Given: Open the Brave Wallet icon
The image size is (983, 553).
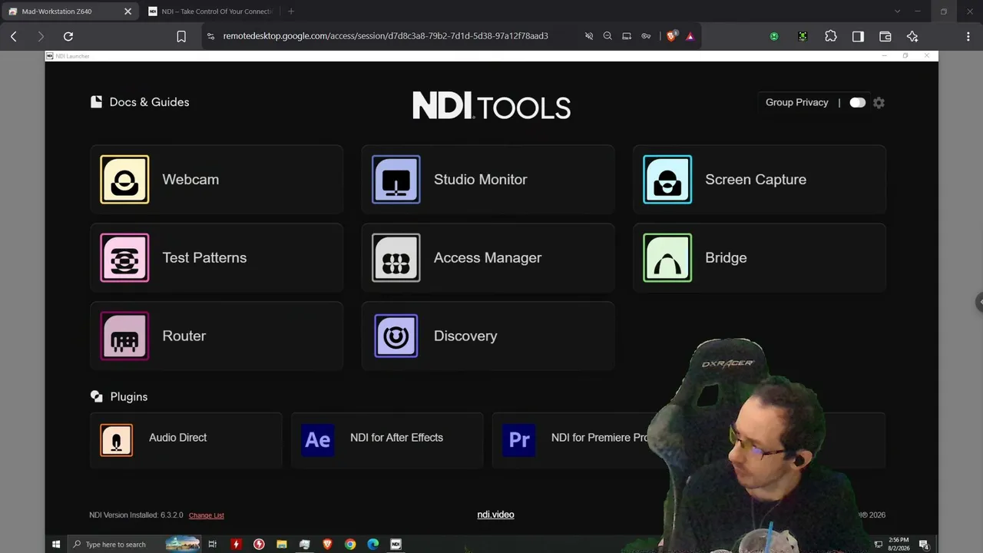Looking at the screenshot, I should pos(885,36).
